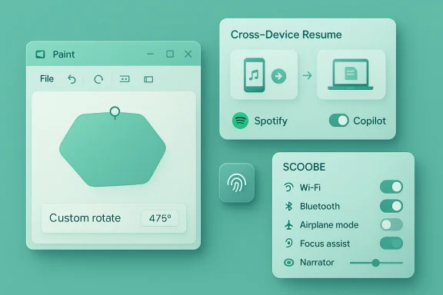
Task: Click the Spotify logo icon
Action: coord(240,121)
